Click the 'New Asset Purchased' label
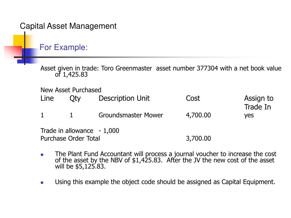 click(x=71, y=90)
